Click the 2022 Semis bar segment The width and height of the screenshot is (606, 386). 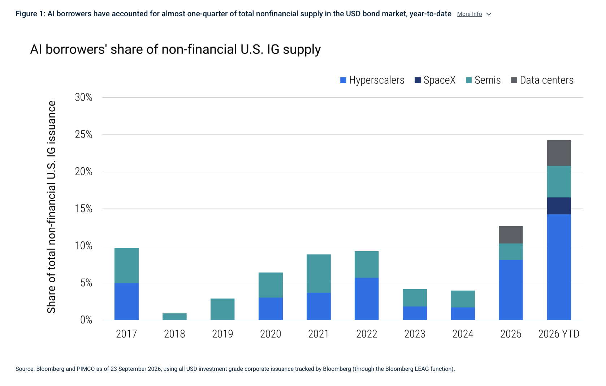point(367,265)
